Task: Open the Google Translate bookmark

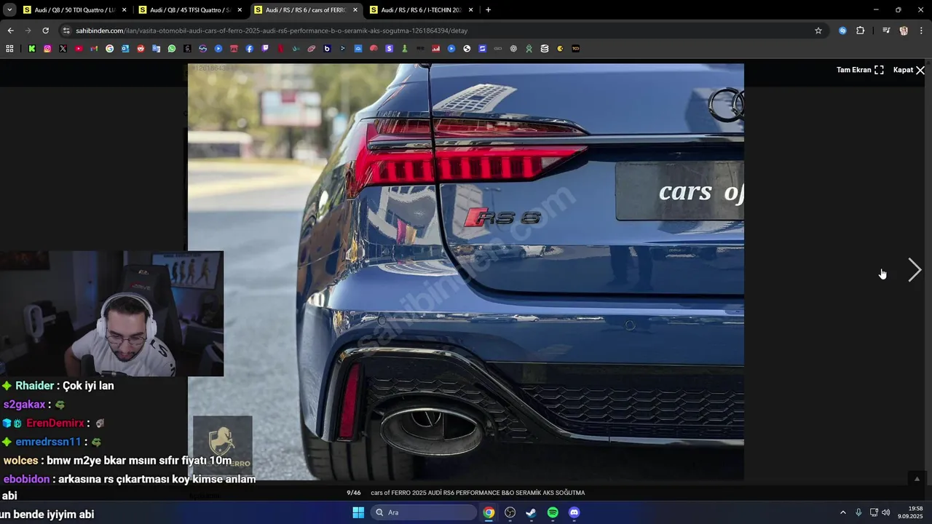Action: (x=157, y=49)
